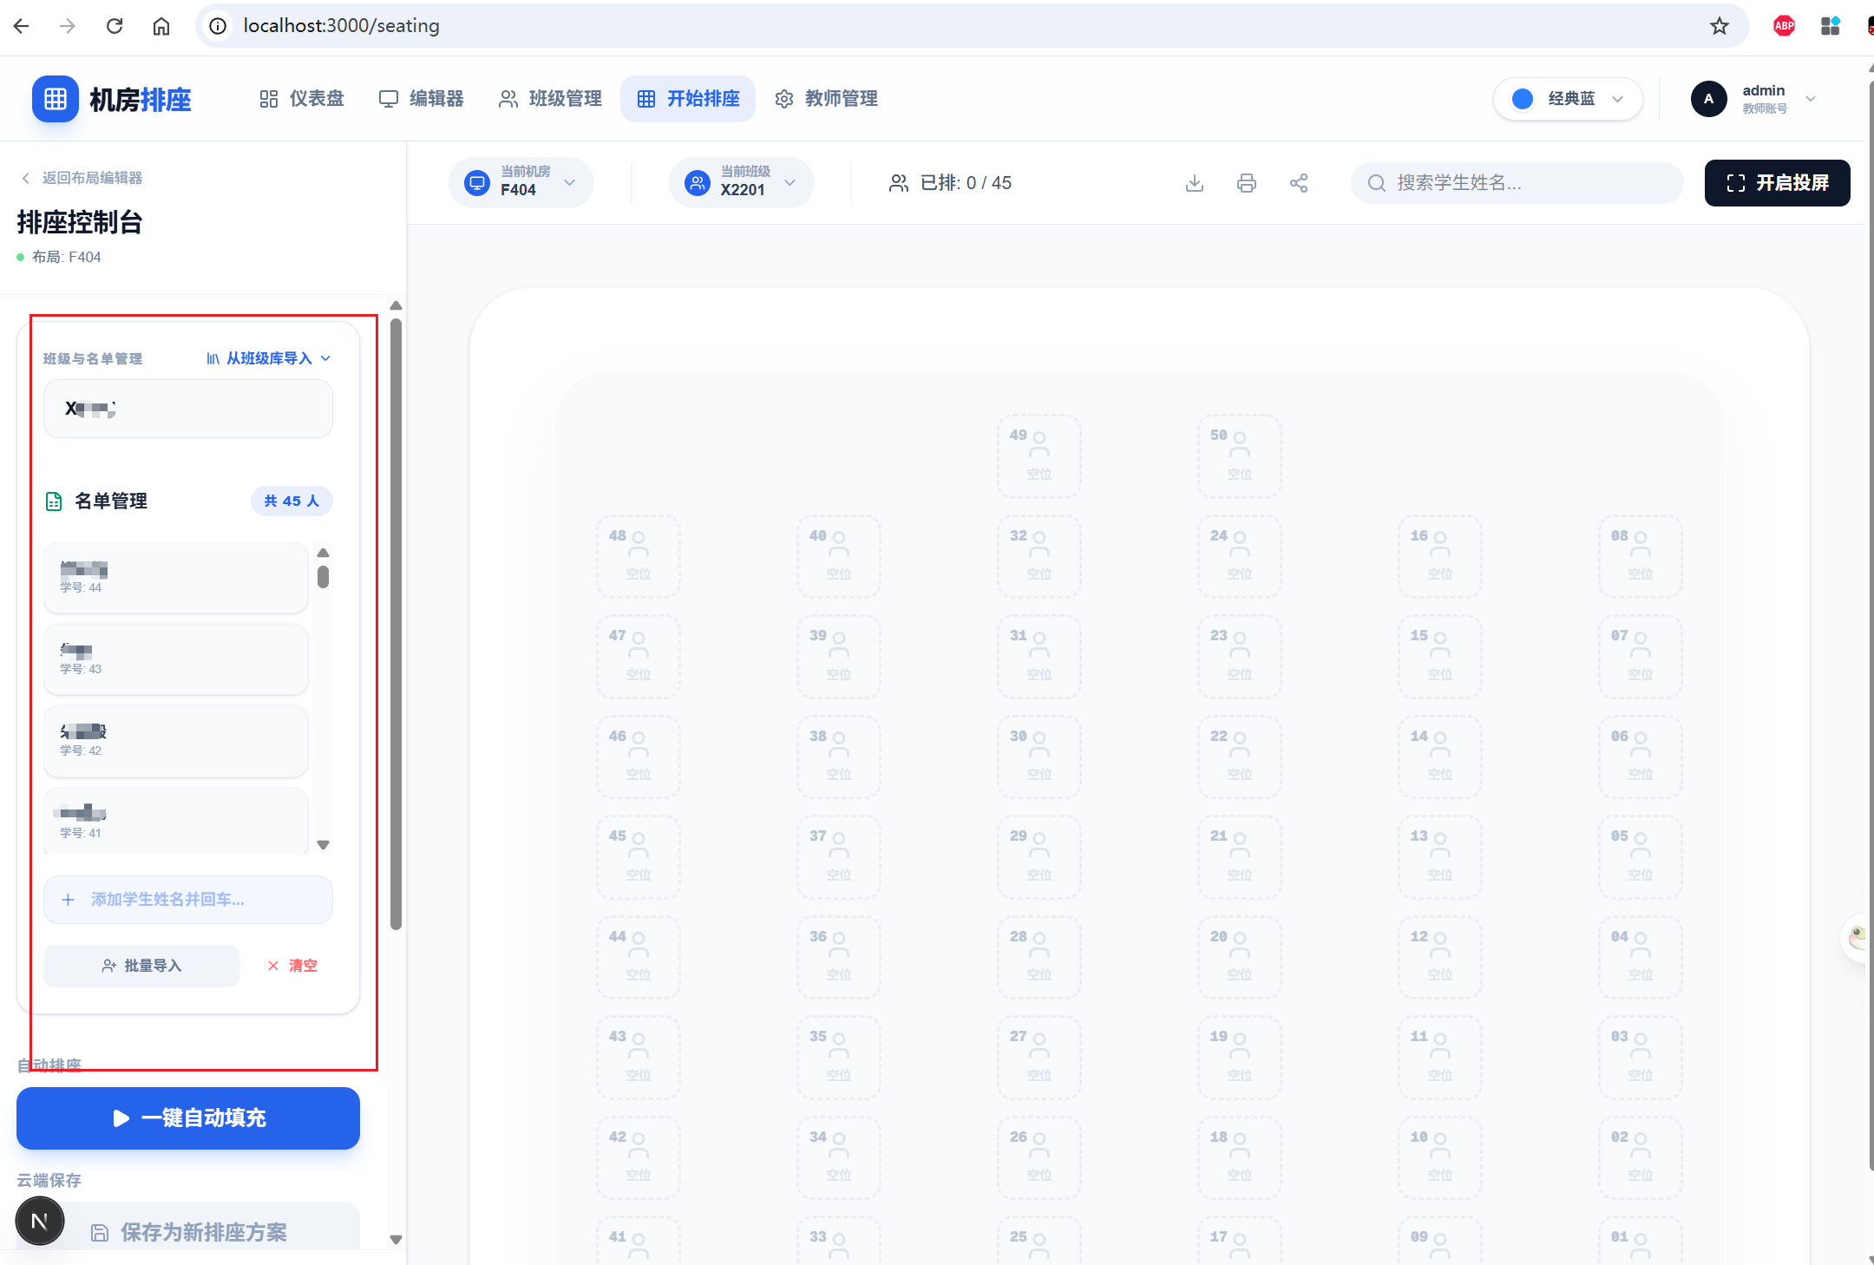Return via 返回布局编辑器 link
Screen dimensions: 1874x1265
coord(82,178)
